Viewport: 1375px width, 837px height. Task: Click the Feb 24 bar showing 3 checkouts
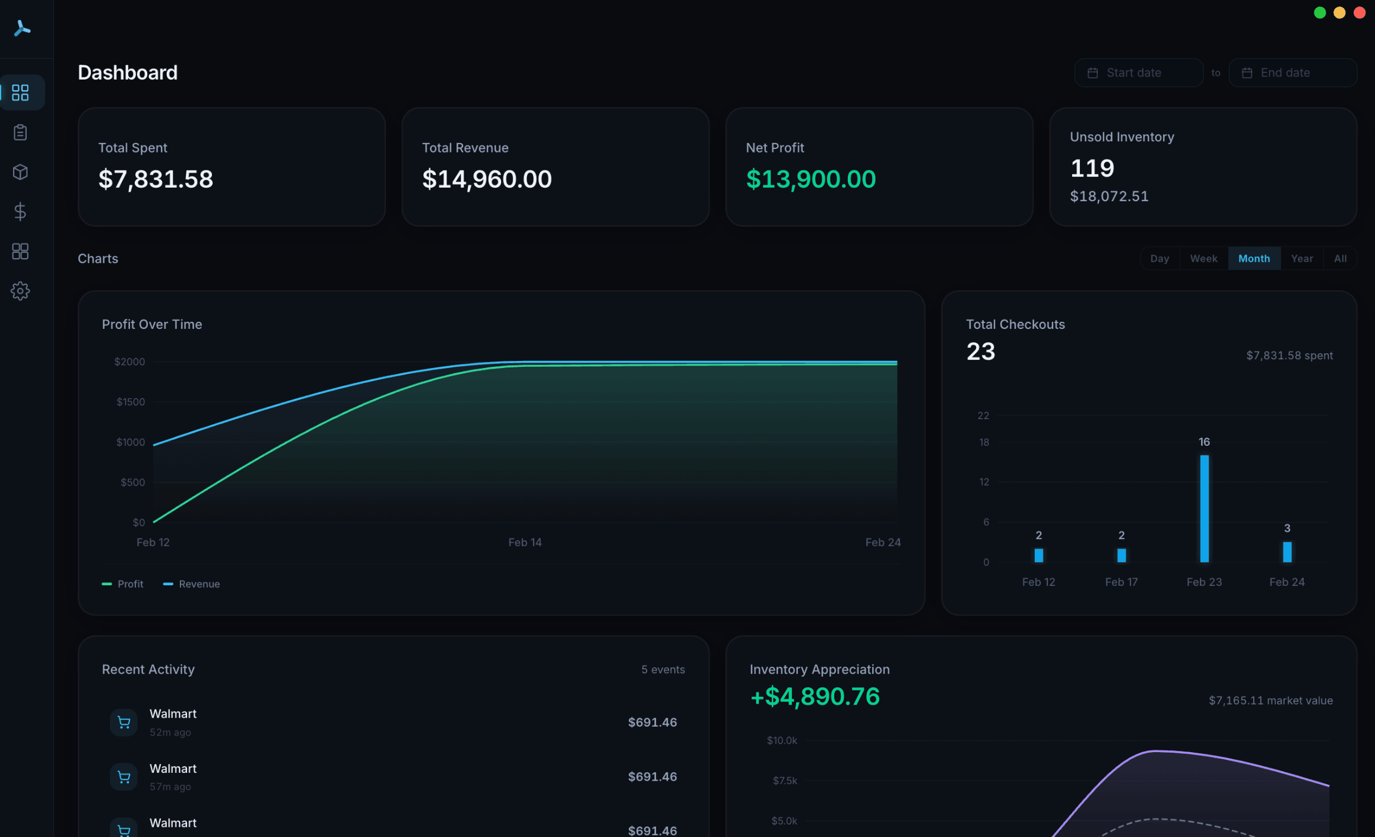(x=1287, y=552)
